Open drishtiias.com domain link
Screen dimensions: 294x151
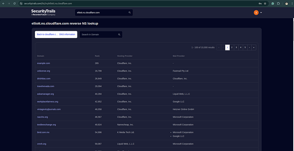(x=44, y=79)
